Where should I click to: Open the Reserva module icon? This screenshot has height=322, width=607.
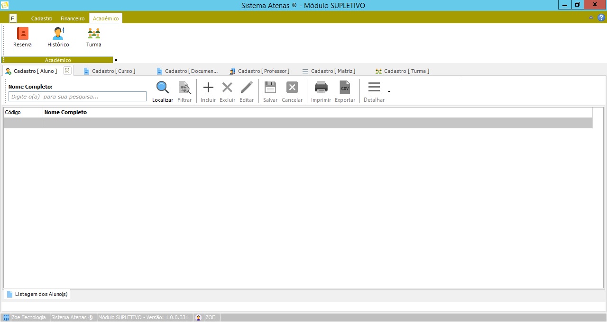point(23,34)
